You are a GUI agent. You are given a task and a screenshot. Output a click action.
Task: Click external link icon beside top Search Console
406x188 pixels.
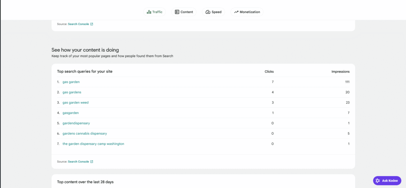92,24
